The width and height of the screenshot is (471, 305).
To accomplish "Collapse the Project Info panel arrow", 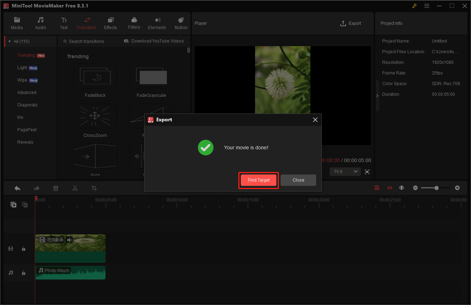I will 378,96.
